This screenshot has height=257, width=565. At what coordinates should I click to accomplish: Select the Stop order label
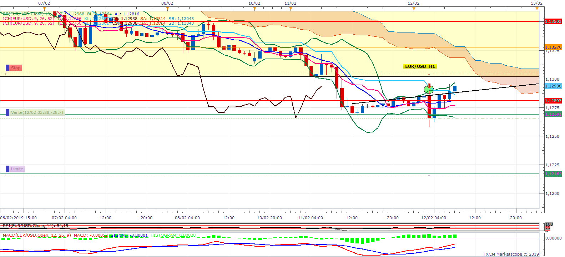click(16, 68)
